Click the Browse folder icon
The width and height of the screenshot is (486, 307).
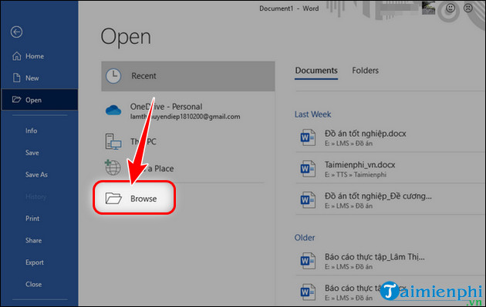[113, 199]
